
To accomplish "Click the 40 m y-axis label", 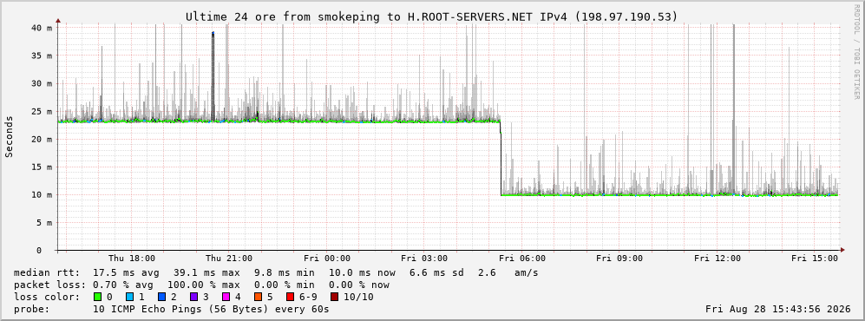I will 42,28.
